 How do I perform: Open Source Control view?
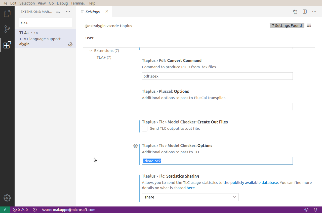(7, 29)
